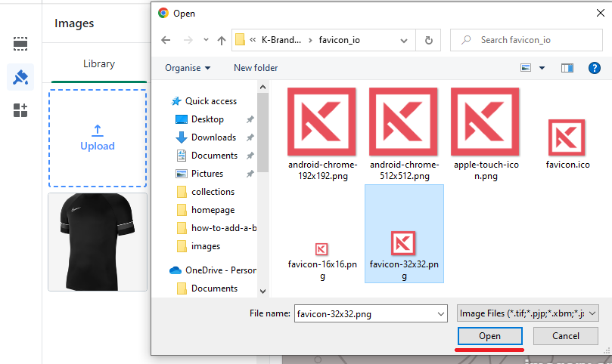Select the theme settings paintbrush icon
612x364 pixels.
click(20, 77)
